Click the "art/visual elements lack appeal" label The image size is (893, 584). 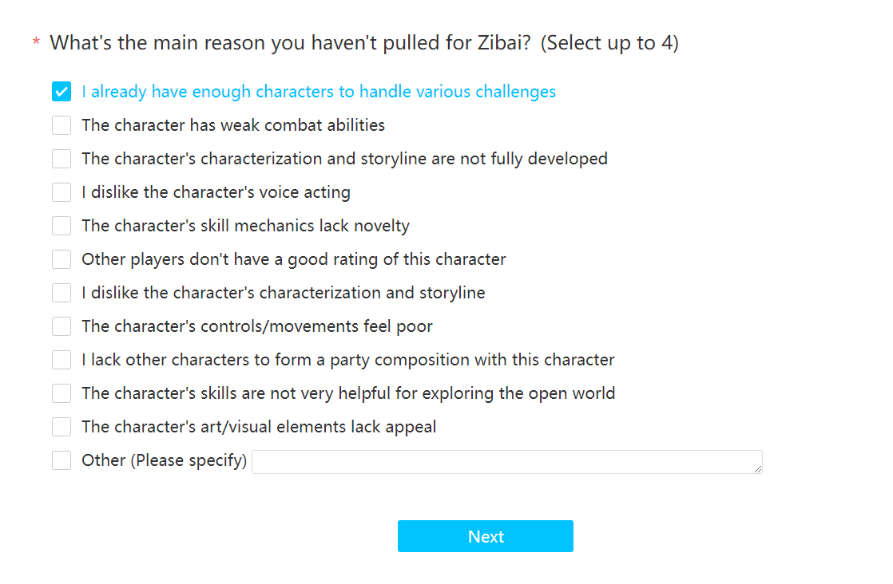pyautogui.click(x=259, y=427)
